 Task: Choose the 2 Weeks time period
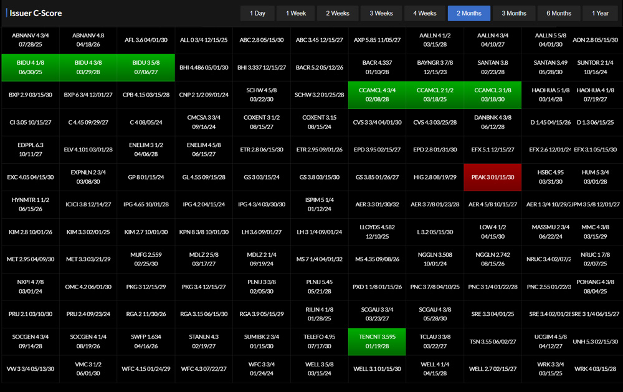(338, 13)
